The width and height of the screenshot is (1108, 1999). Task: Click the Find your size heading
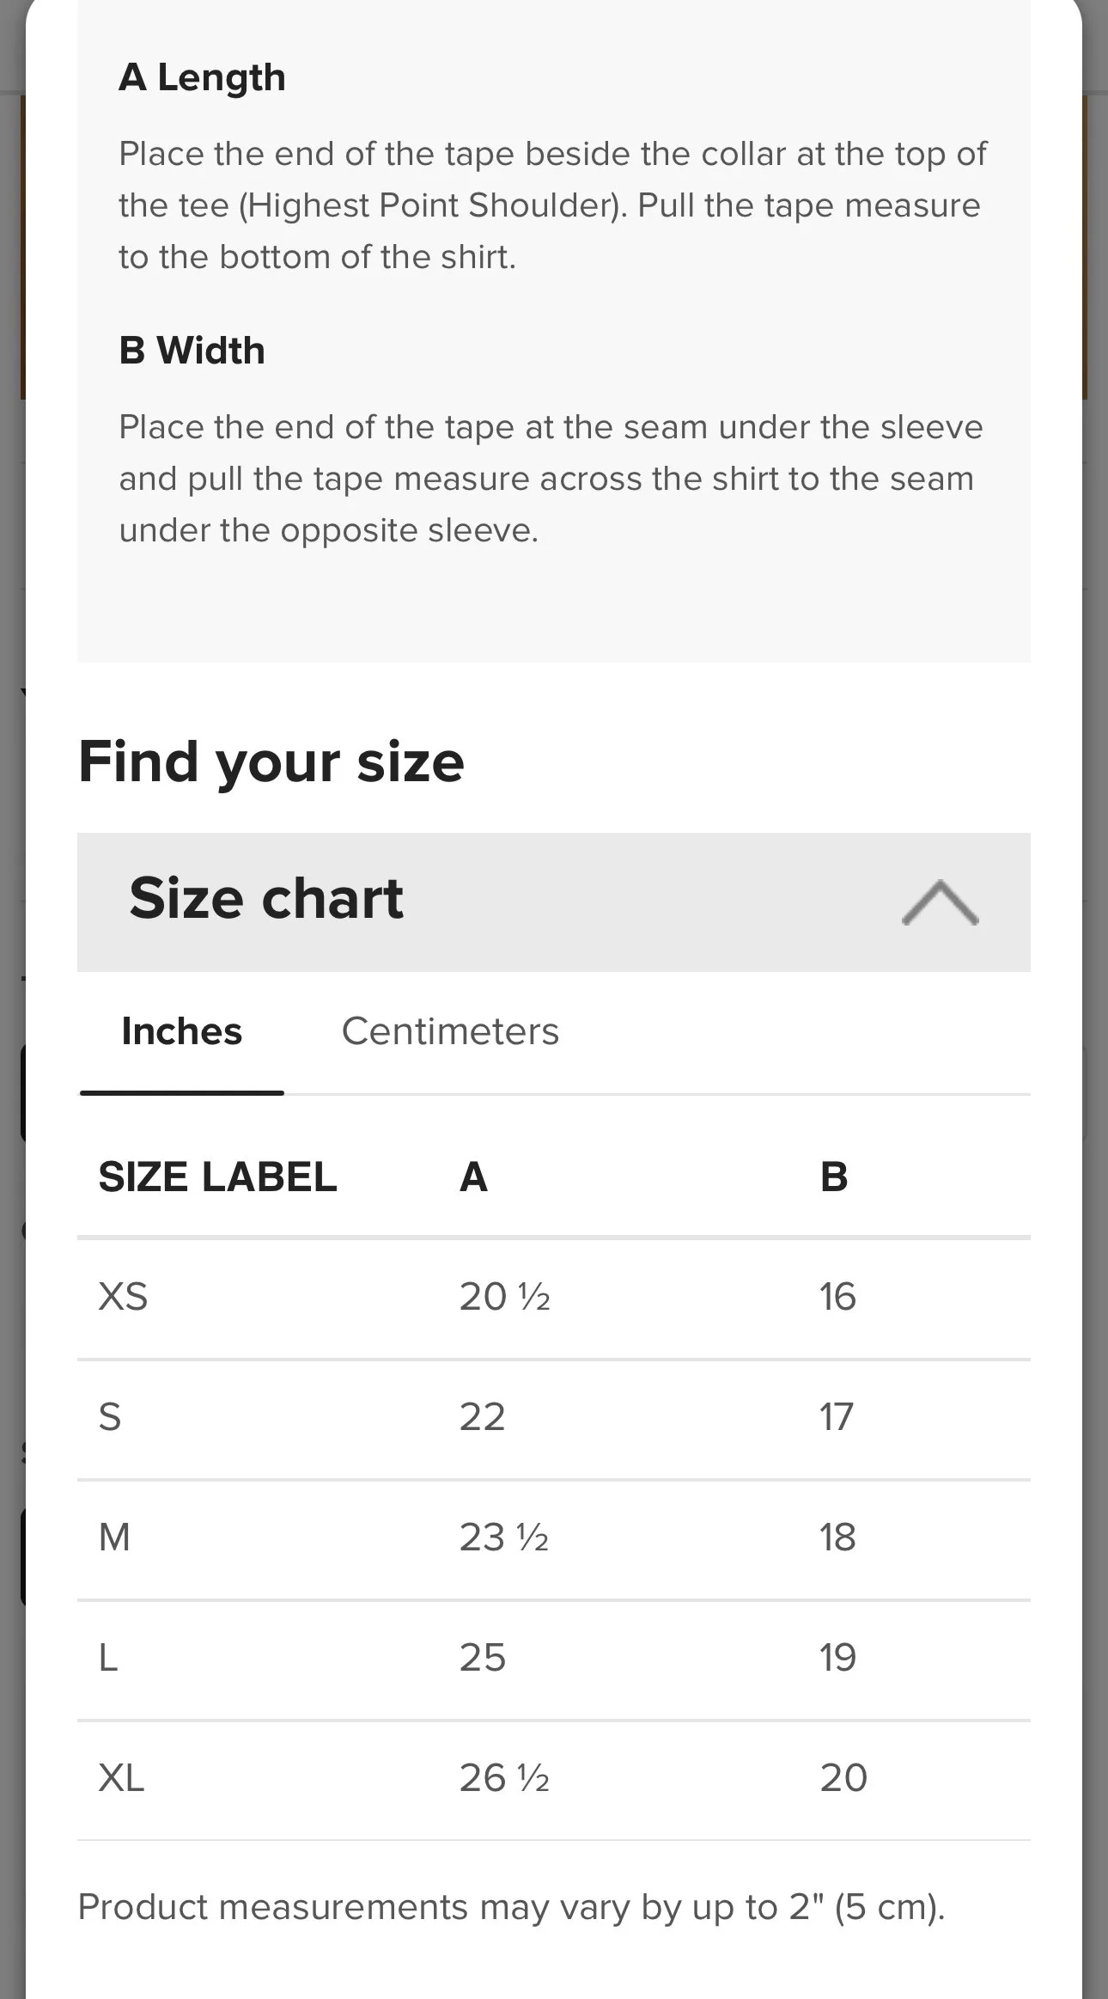[x=271, y=762]
